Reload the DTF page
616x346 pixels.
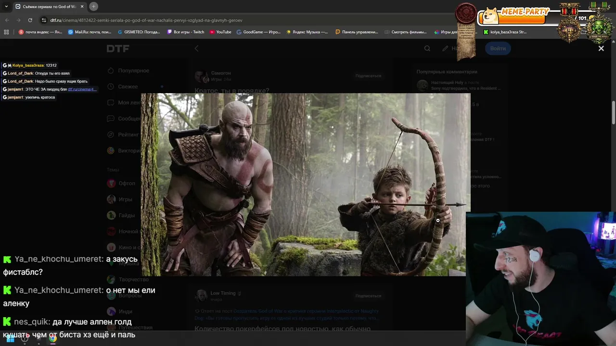30,20
